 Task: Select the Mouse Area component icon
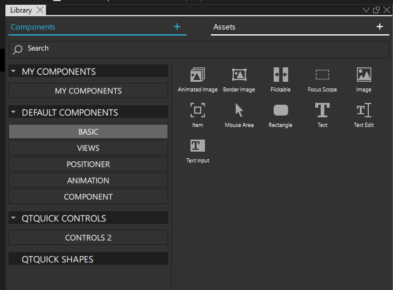239,110
